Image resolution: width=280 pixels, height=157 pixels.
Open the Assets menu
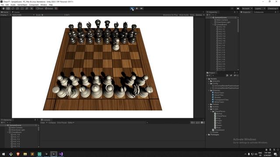tap(13, 5)
